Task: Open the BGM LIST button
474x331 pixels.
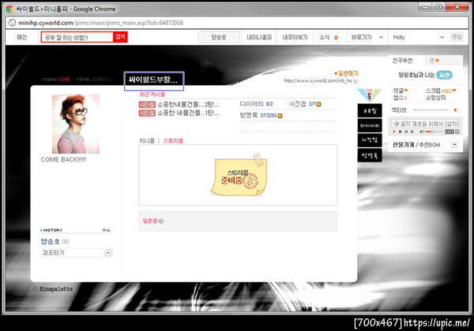Action: (x=450, y=132)
